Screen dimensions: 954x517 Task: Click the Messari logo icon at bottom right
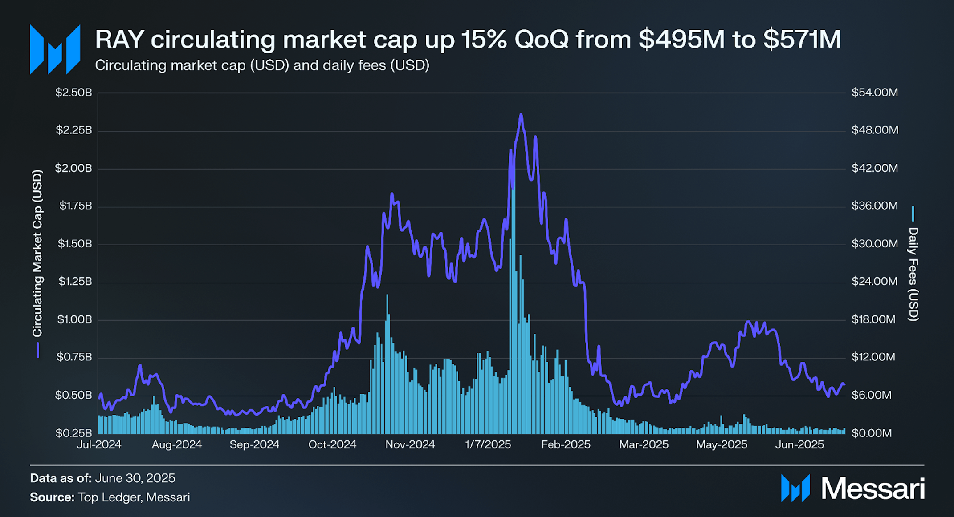(x=795, y=488)
